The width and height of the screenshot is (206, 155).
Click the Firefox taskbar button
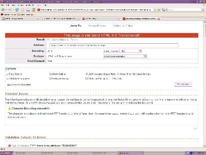[130, 153]
